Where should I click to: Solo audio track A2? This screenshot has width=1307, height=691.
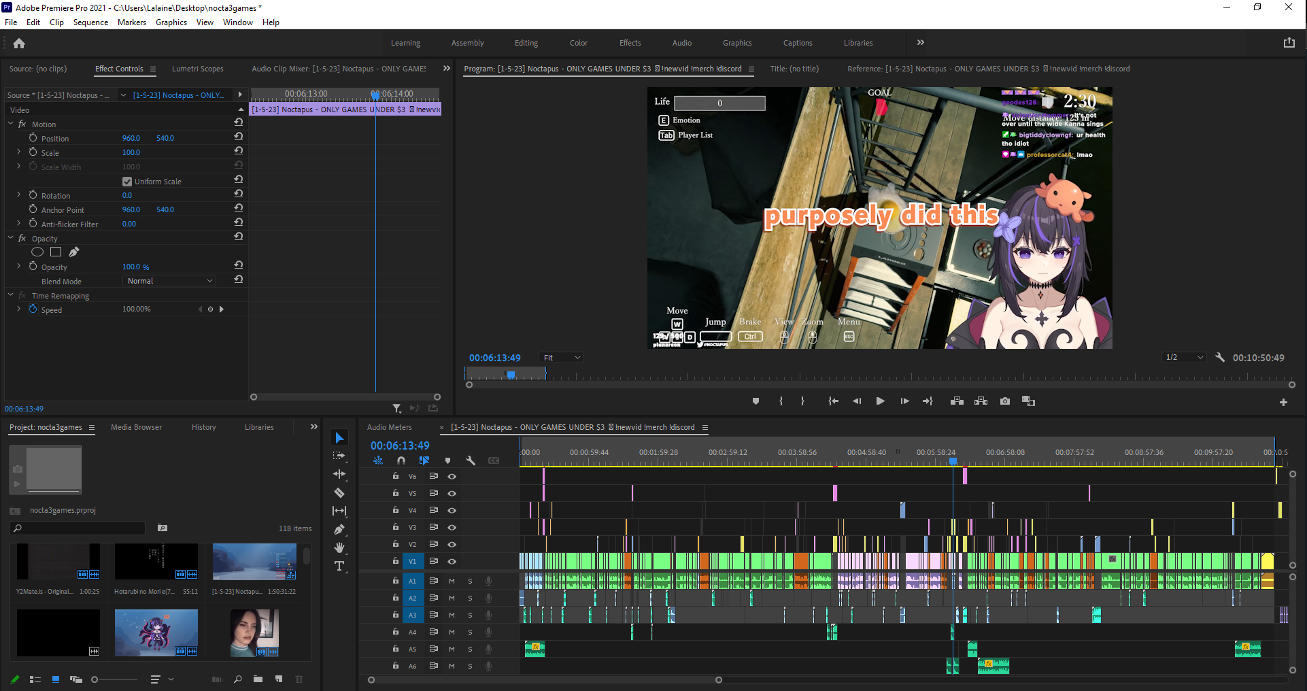[470, 598]
